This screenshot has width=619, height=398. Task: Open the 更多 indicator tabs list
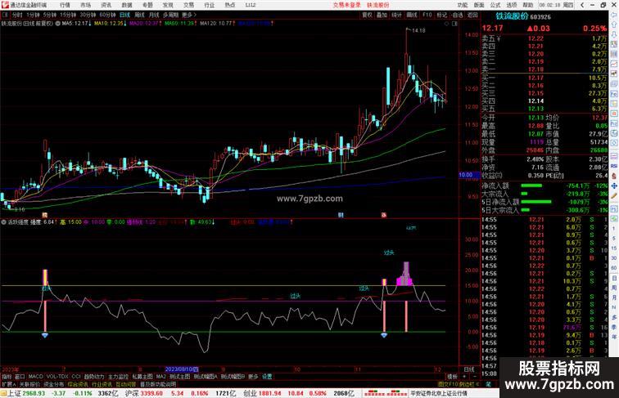click(253, 377)
